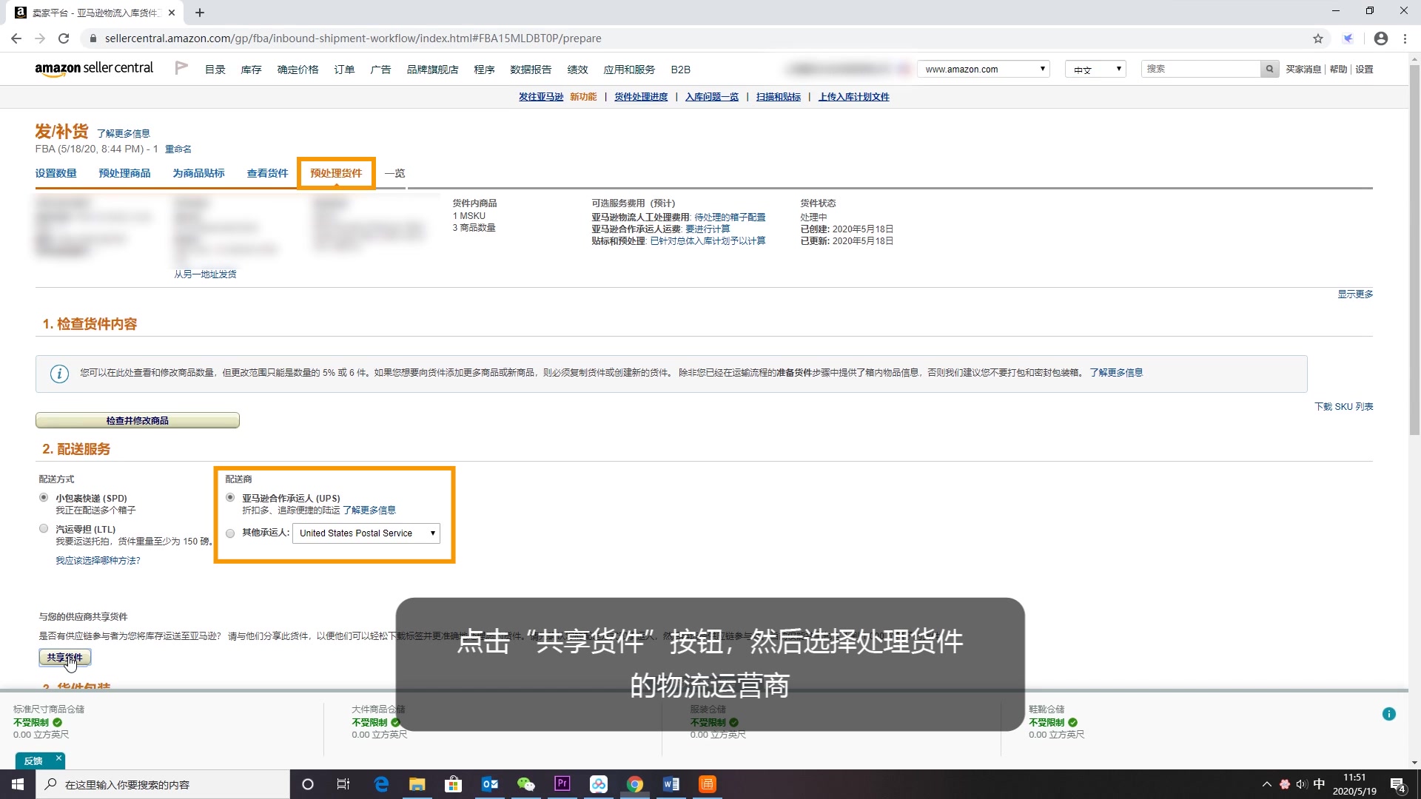Open the 中文 language dropdown
The height and width of the screenshot is (799, 1421).
click(x=1095, y=69)
